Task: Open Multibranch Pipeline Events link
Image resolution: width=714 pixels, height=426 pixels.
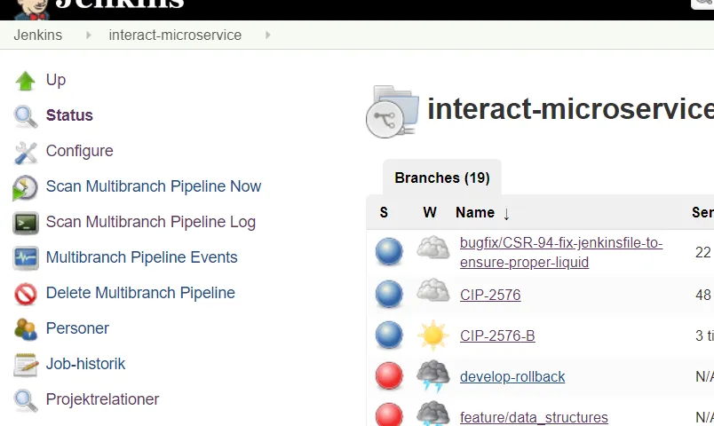Action: (141, 257)
